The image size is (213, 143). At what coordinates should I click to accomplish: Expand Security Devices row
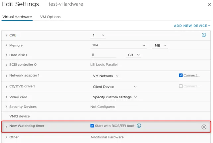pyautogui.click(x=6, y=107)
